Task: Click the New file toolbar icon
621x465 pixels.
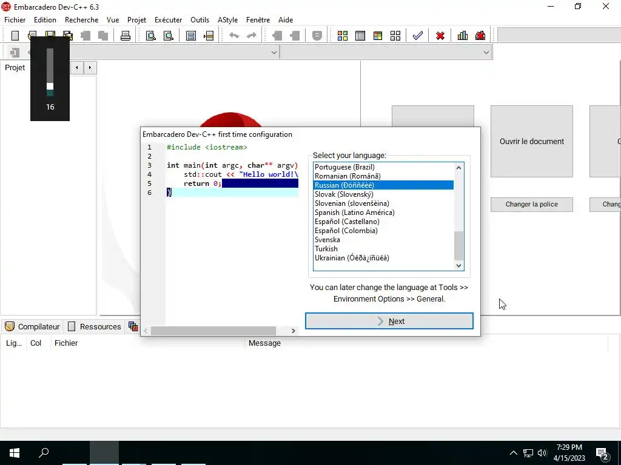Action: (15, 36)
